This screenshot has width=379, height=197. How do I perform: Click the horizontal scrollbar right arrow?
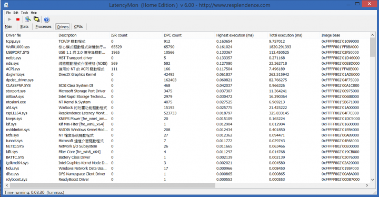(367, 185)
